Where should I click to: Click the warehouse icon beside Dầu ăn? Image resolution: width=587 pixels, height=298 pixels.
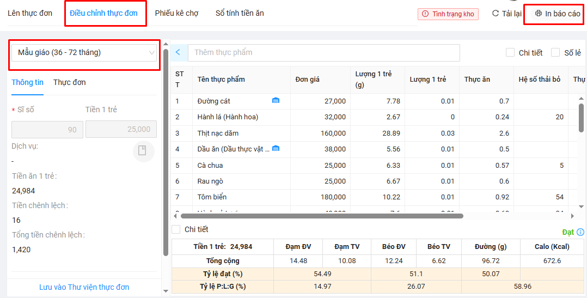point(276,149)
